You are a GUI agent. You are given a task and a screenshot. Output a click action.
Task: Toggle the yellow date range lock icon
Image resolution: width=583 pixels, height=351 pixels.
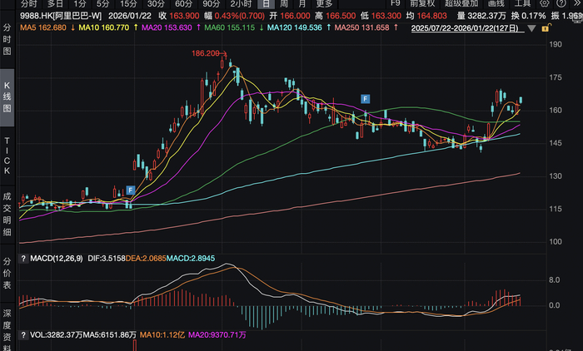[x=546, y=28]
